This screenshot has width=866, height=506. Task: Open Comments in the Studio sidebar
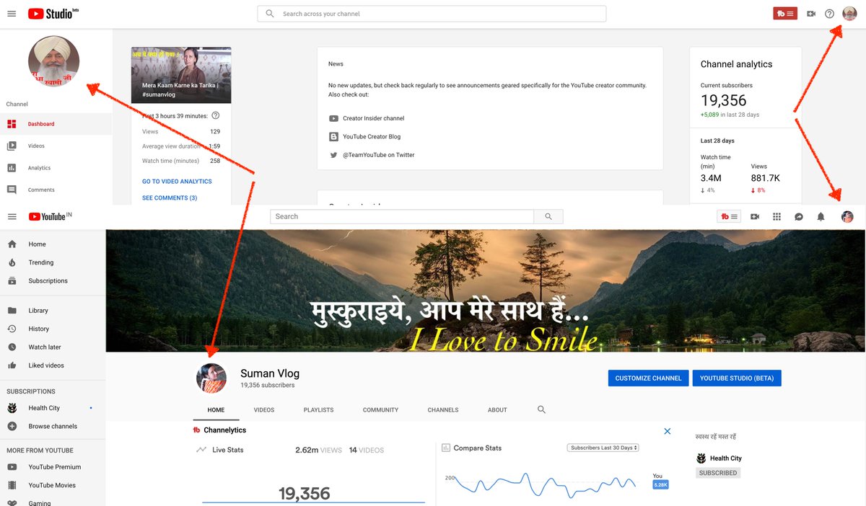coord(56,190)
